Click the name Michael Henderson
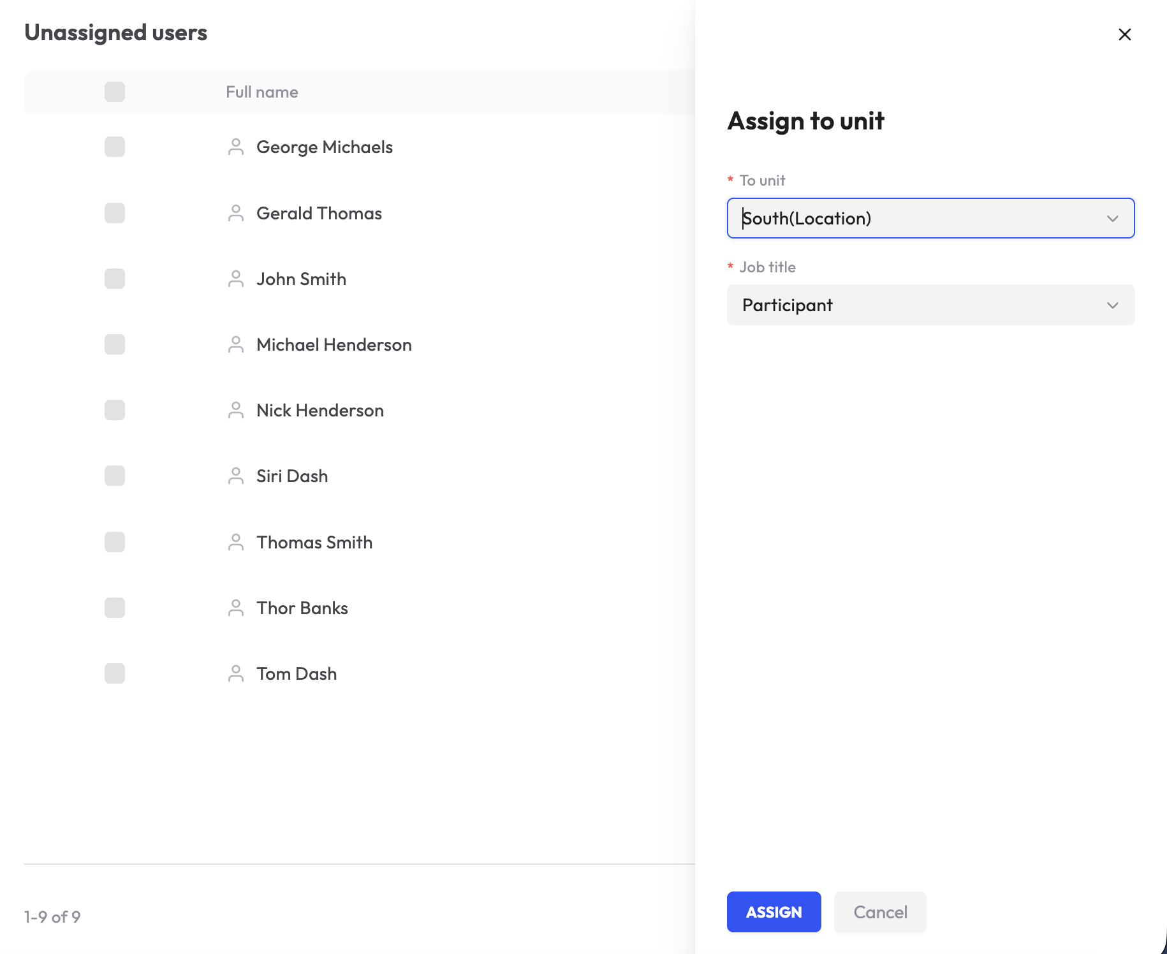Screen dimensions: 1167x954 coord(334,345)
